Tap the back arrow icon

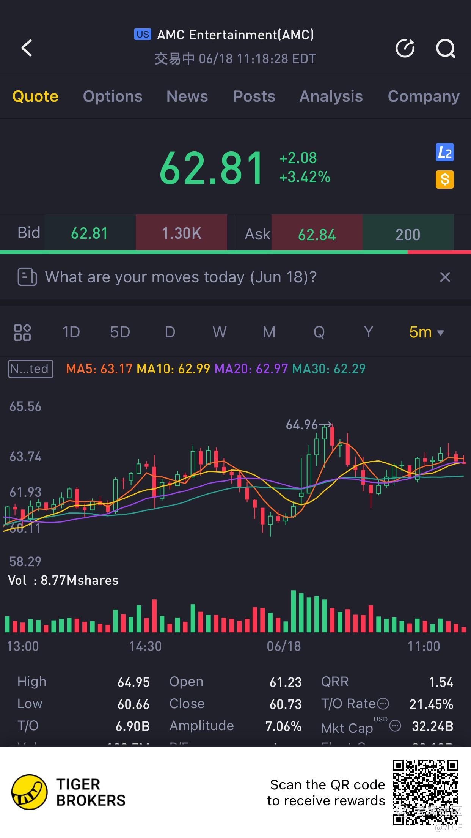coord(27,48)
